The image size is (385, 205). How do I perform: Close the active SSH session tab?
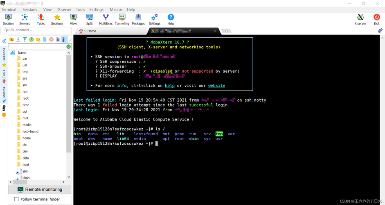tap(215, 31)
